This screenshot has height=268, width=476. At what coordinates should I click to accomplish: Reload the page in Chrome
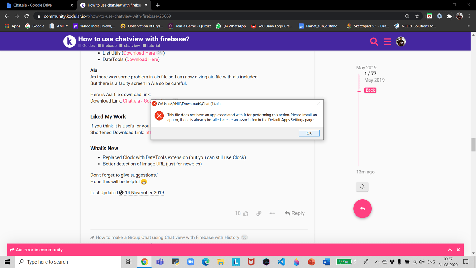(27, 16)
